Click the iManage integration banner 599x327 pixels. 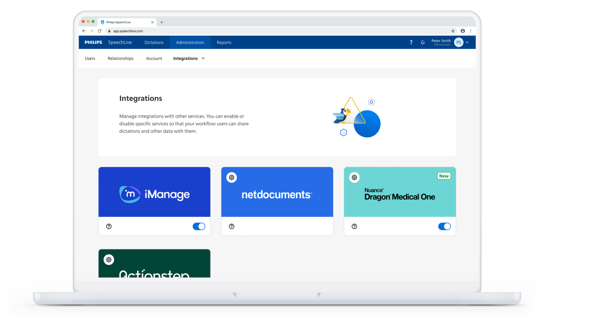point(155,192)
